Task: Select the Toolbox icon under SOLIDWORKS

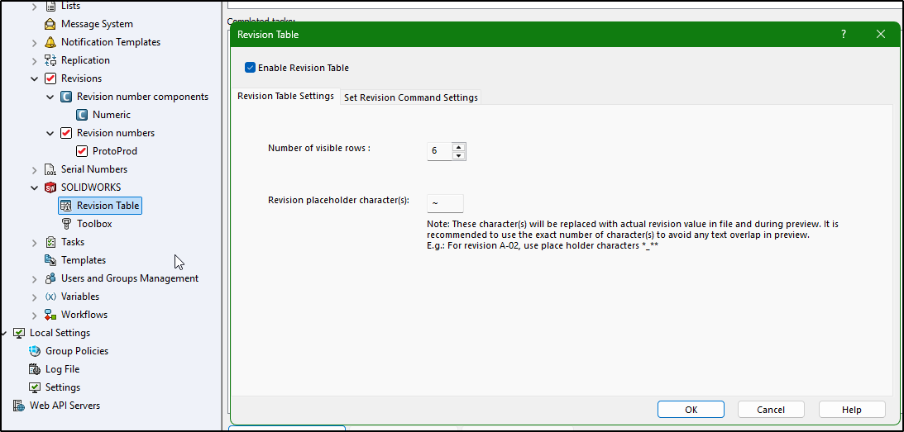Action: 67,224
